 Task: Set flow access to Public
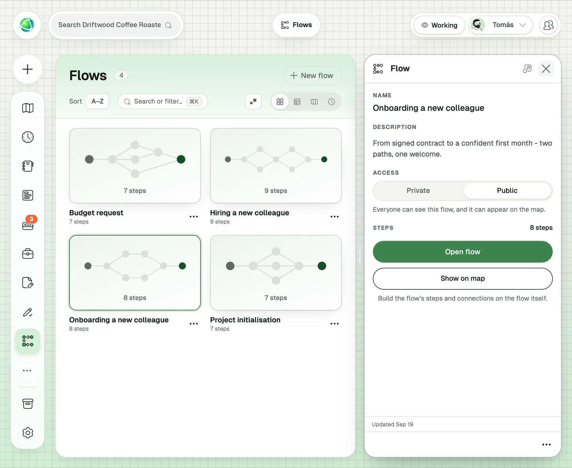(x=507, y=191)
